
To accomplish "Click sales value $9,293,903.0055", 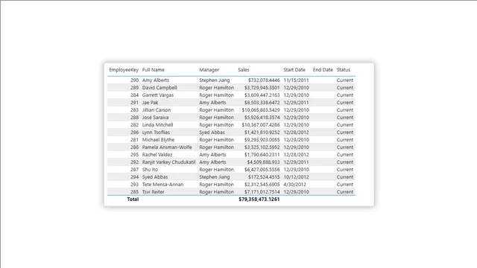I will tap(262, 140).
